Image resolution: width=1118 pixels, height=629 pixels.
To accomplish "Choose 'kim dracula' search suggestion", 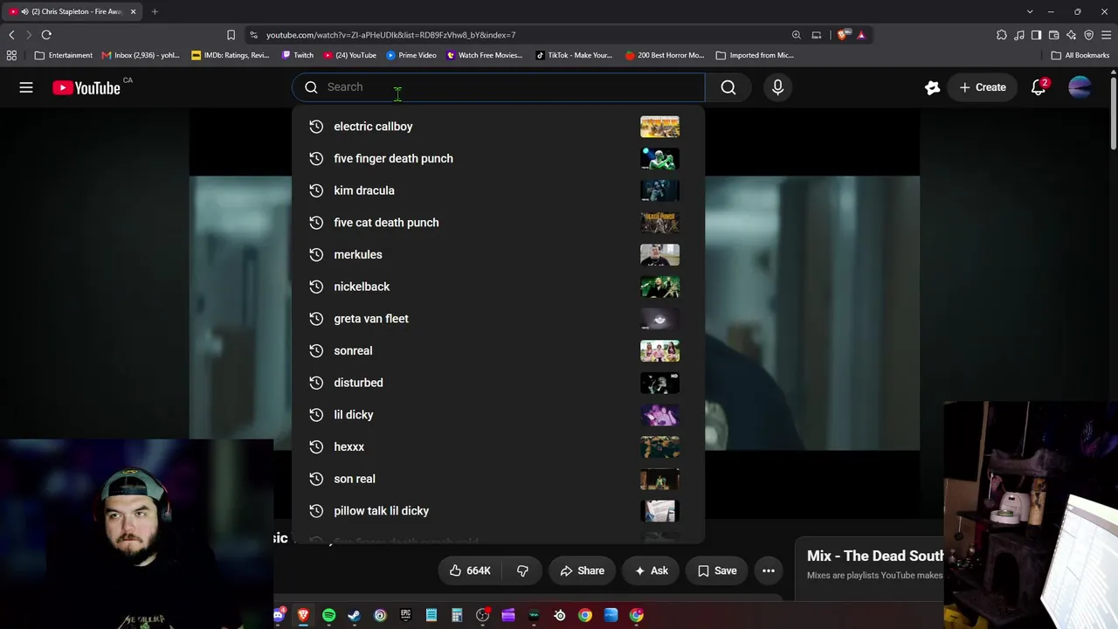I will click(x=499, y=190).
